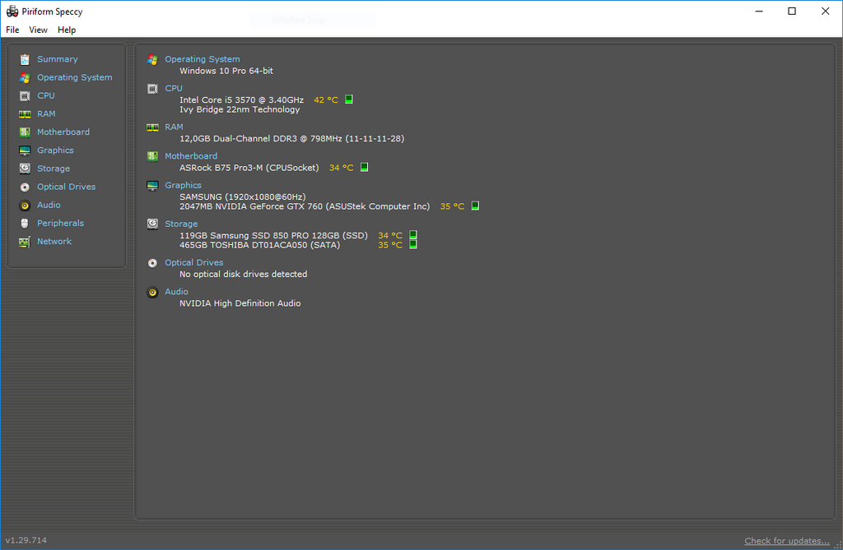Screen dimensions: 843x550
Task: Click the motherboard temperature gauge next to 34 °C
Action: coord(364,167)
